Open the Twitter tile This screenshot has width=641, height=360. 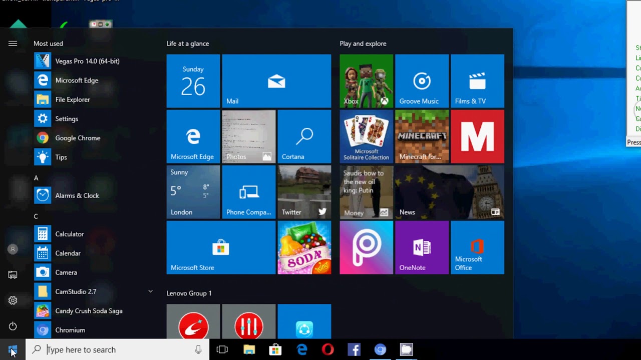coord(304,192)
